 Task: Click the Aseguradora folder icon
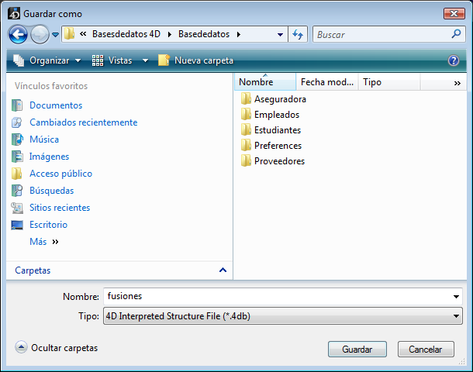coord(246,98)
